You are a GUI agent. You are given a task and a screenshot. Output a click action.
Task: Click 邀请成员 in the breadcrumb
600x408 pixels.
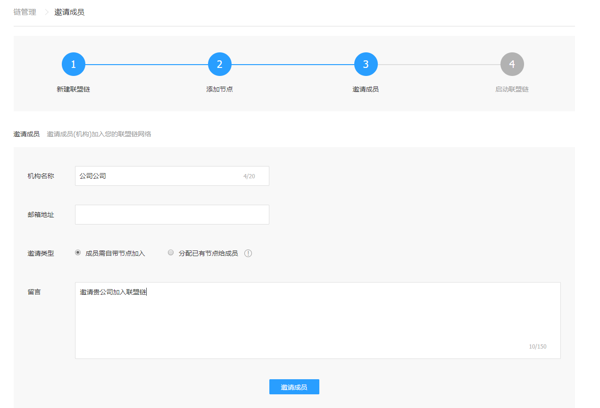pyautogui.click(x=69, y=12)
